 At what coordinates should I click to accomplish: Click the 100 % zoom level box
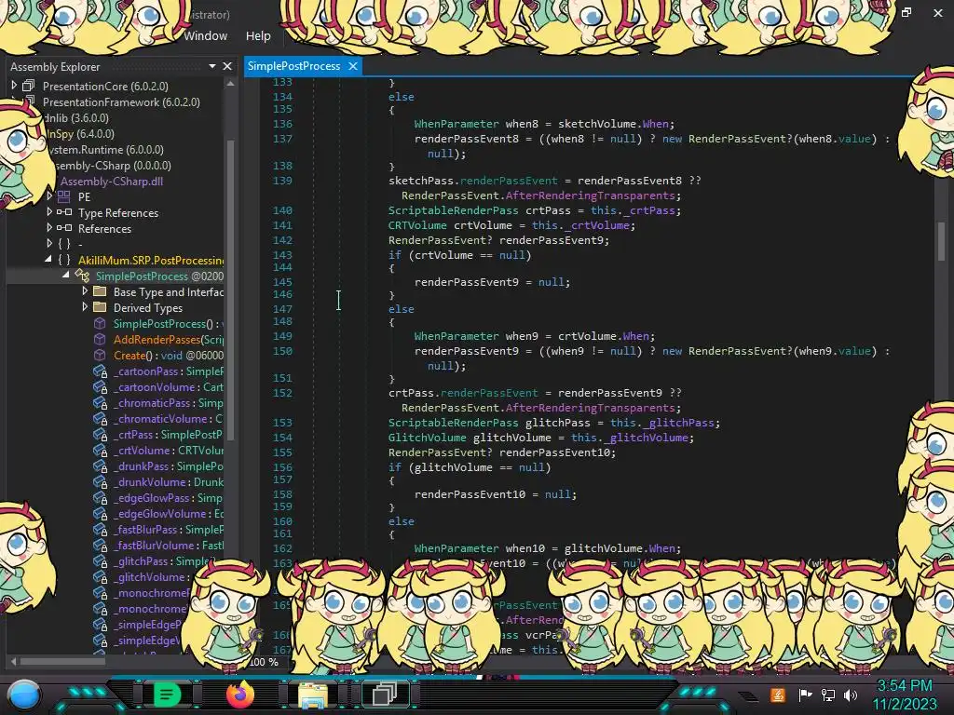coord(264,662)
